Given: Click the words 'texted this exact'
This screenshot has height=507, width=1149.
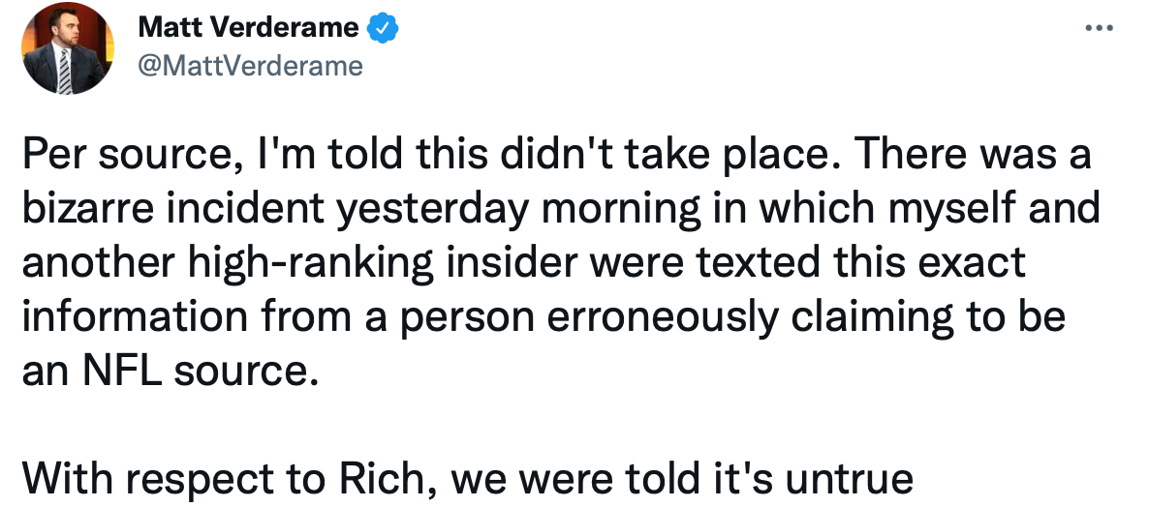Looking at the screenshot, I should (x=854, y=264).
